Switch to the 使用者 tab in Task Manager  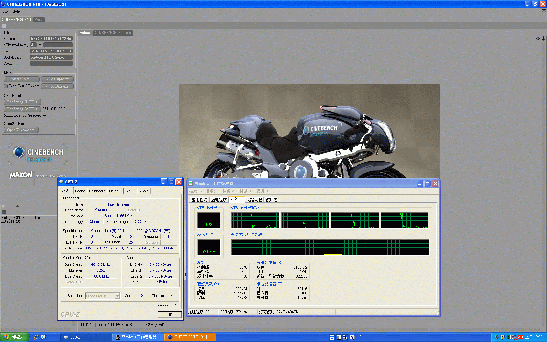(x=272, y=200)
